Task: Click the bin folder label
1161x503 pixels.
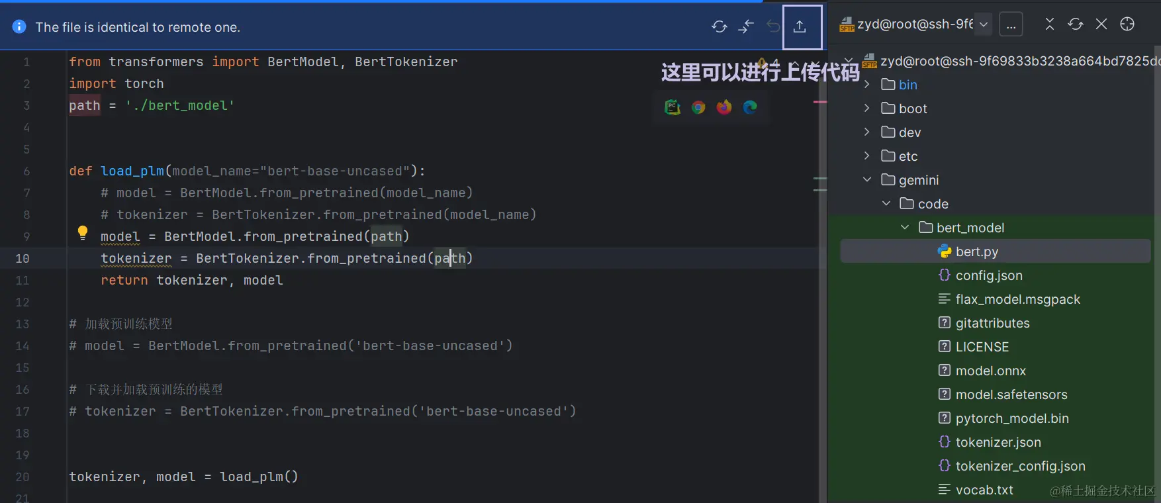Action: point(908,85)
